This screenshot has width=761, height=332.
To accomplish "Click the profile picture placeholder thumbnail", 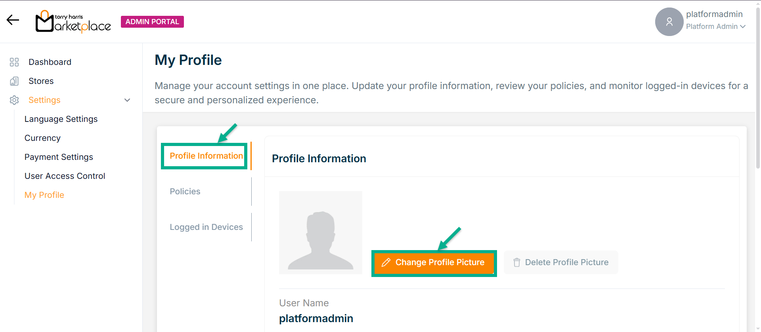I will (320, 233).
